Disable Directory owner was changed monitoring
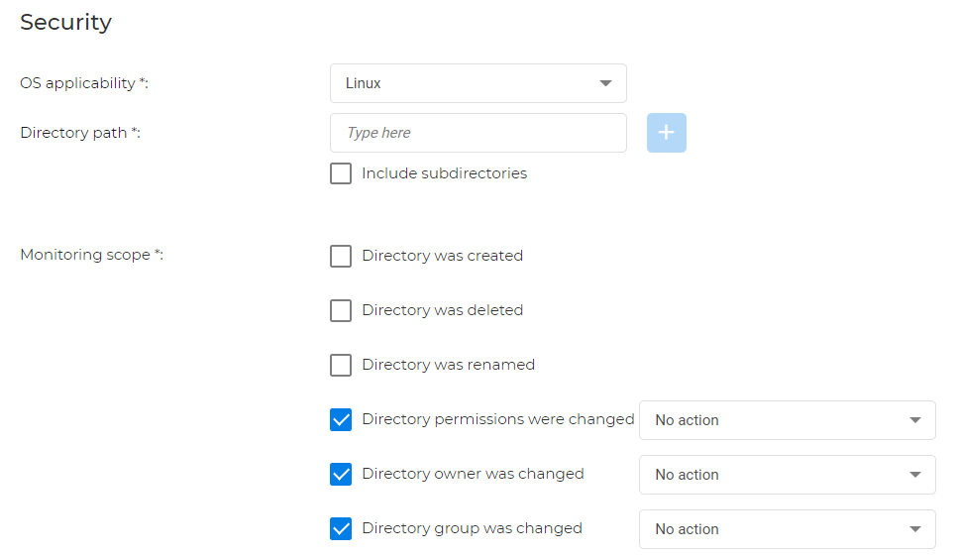This screenshot has width=958, height=557. [341, 474]
